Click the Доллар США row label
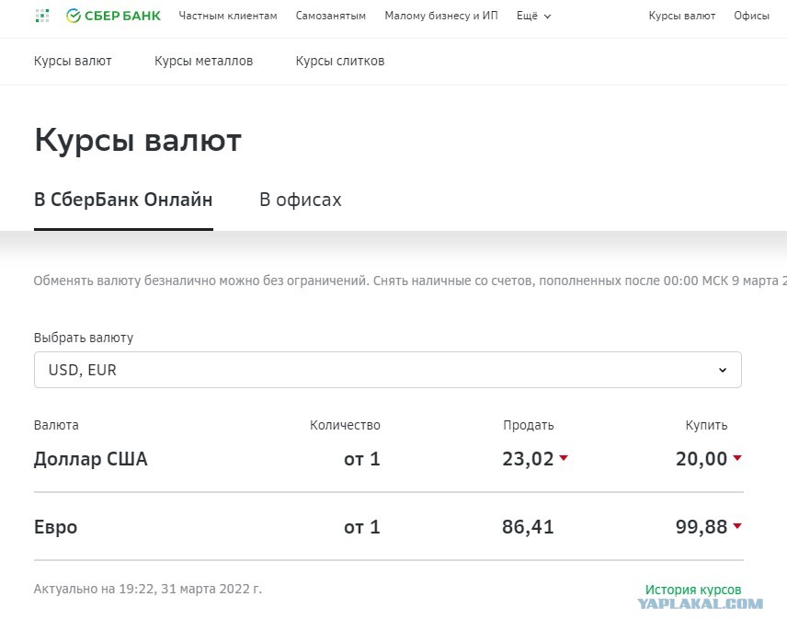 (x=91, y=459)
